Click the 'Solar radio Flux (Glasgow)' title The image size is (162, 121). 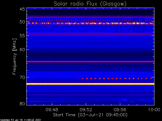pos(90,4)
